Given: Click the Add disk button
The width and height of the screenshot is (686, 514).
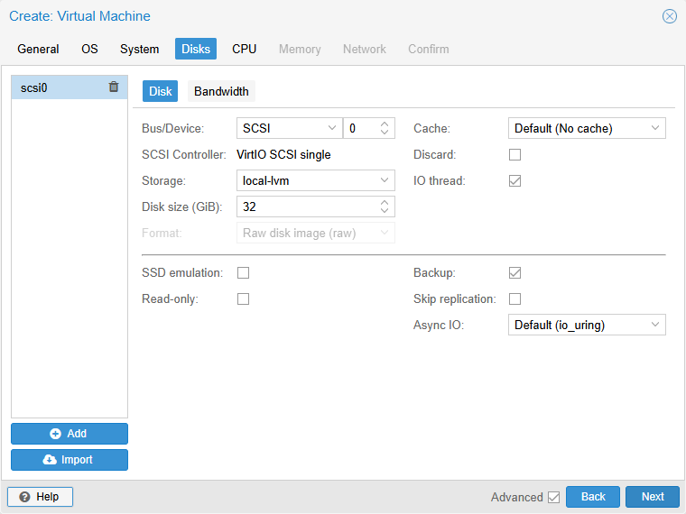Looking at the screenshot, I should tap(70, 434).
